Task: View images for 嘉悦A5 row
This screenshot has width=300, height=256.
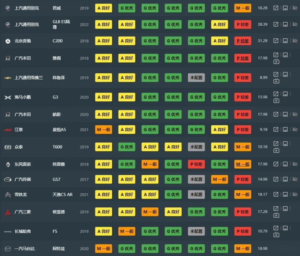Action: point(285,129)
